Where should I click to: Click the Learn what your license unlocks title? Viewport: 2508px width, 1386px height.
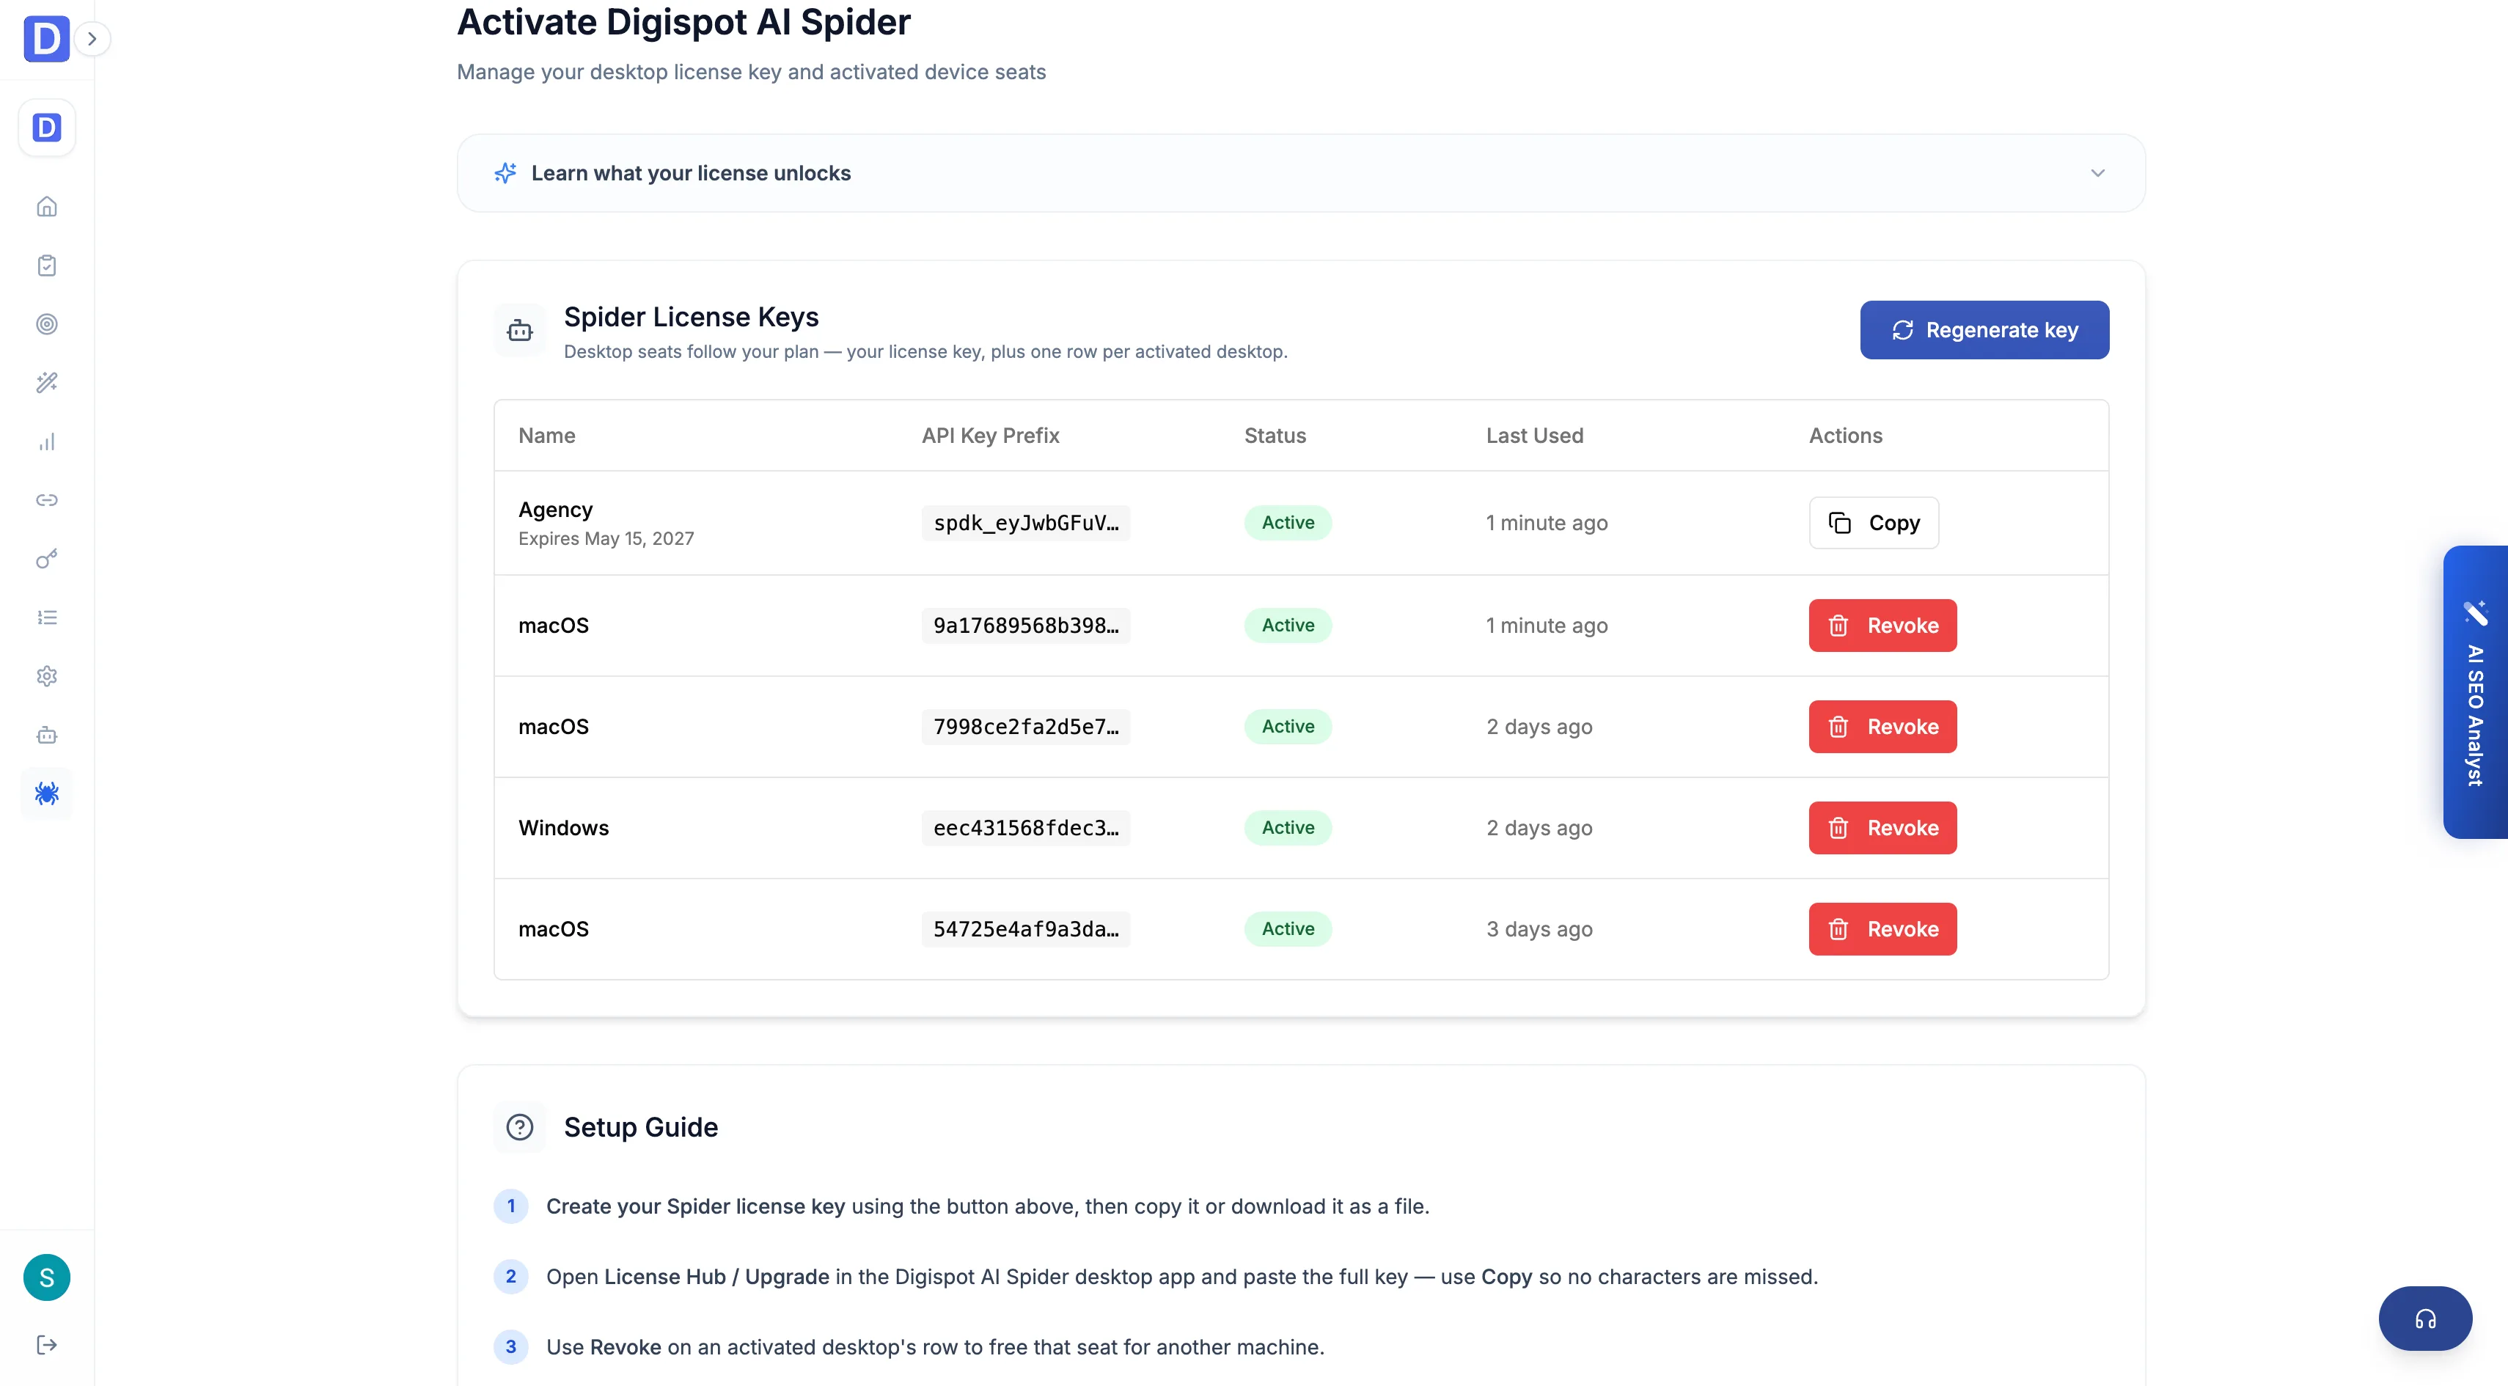(x=690, y=173)
